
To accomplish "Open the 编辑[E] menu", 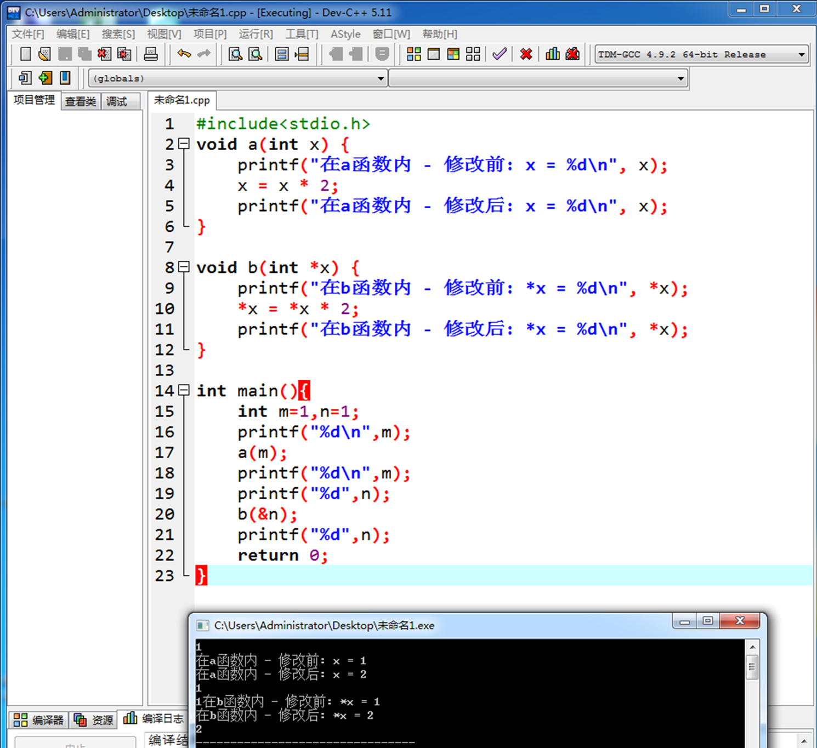I will click(x=73, y=34).
